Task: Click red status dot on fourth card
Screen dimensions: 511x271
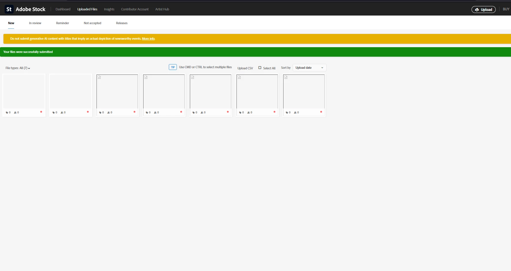Action: [x=181, y=112]
